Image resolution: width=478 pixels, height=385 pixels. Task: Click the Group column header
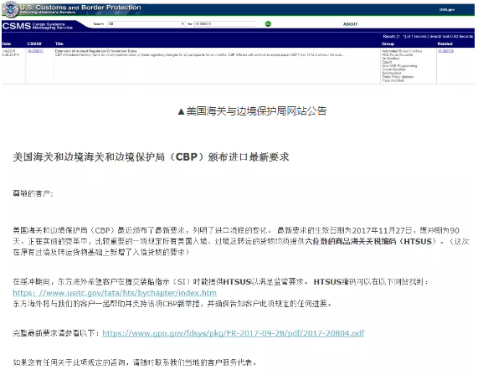(388, 44)
